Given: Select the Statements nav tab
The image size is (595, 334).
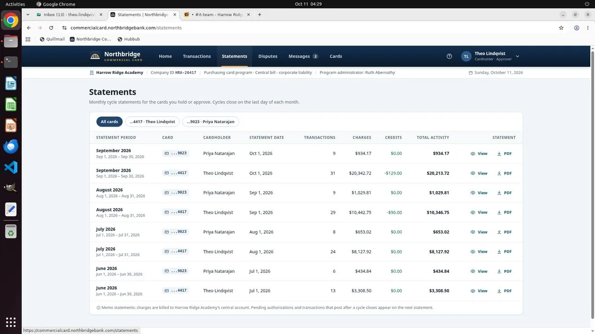Looking at the screenshot, I should (x=234, y=56).
